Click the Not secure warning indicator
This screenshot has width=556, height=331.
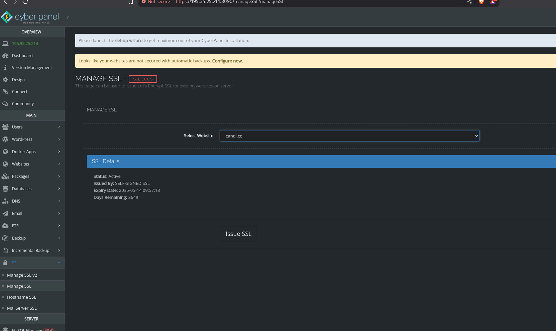pos(156,2)
